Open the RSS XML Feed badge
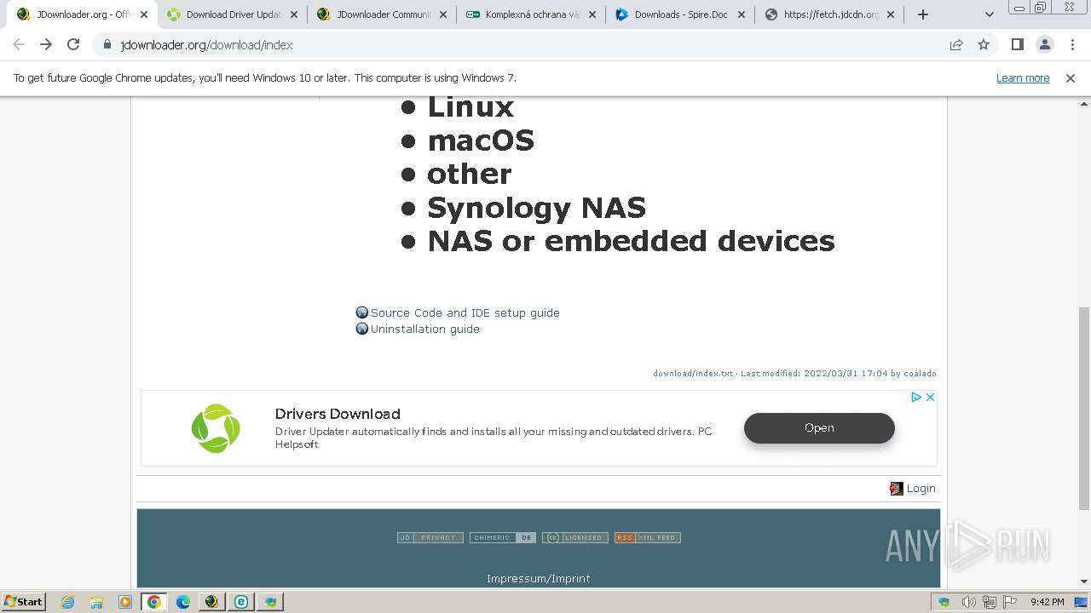The width and height of the screenshot is (1091, 613). (x=648, y=537)
